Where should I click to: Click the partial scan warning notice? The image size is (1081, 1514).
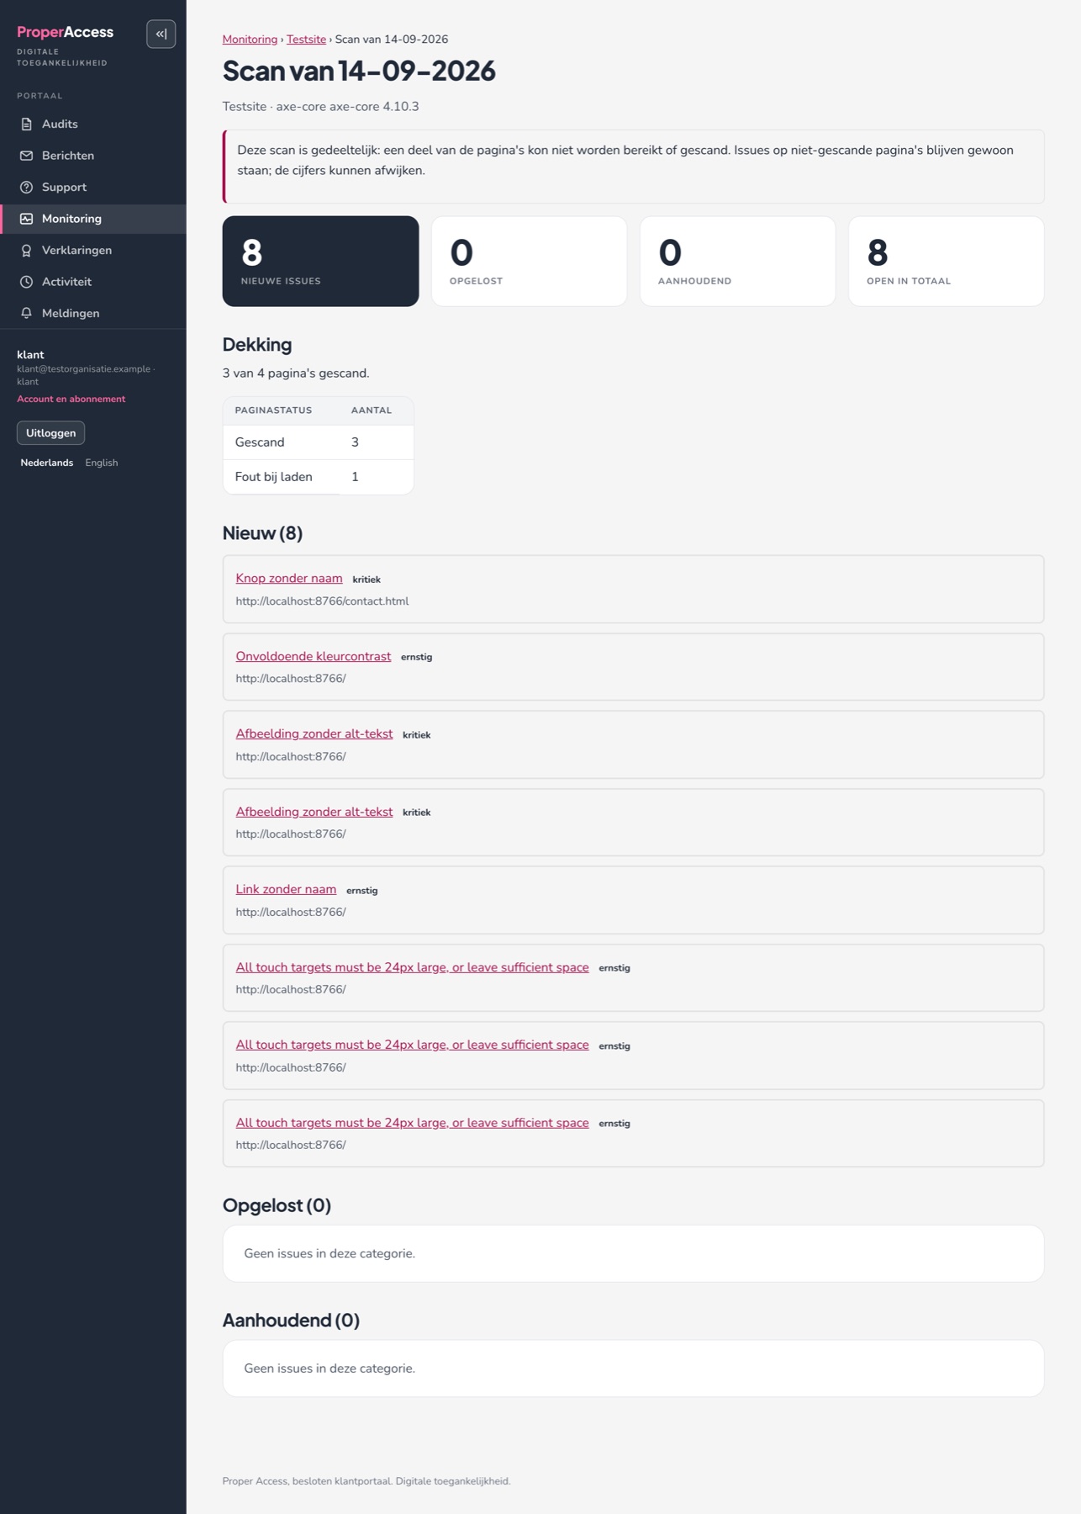coord(633,167)
